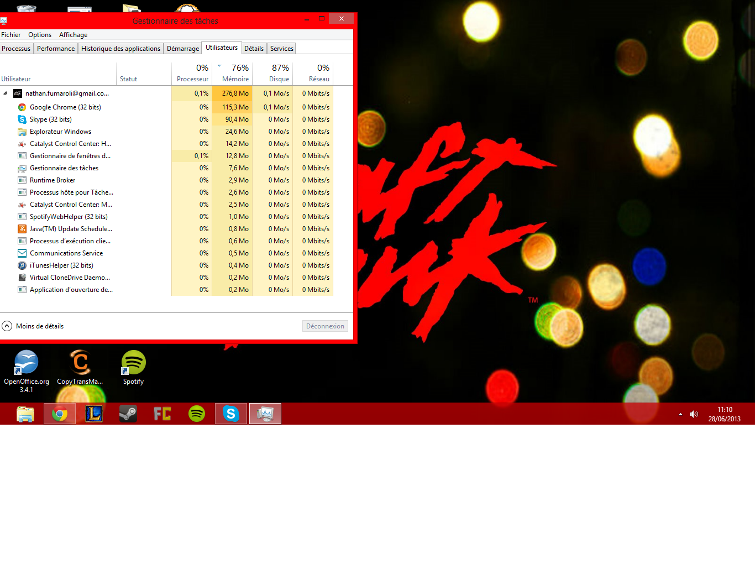Collapse to Moins de détails view

tap(33, 326)
